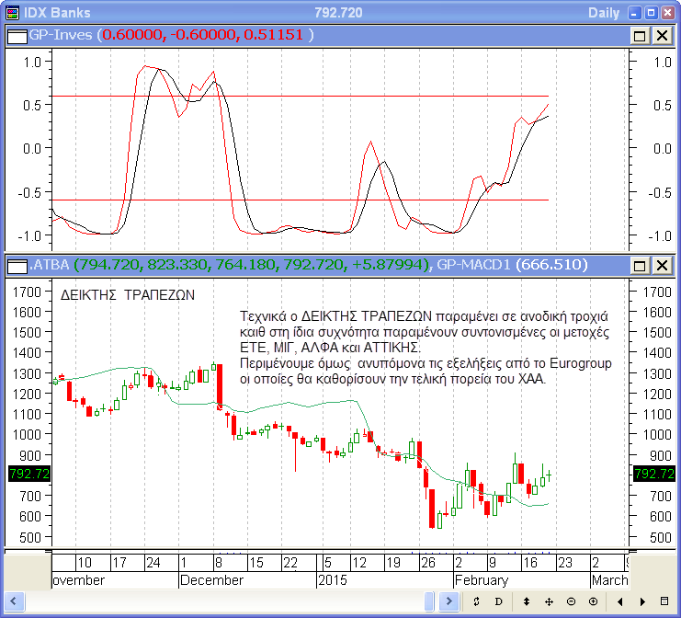Click date marker 24 on the axis
The height and width of the screenshot is (618, 681).
click(x=153, y=563)
